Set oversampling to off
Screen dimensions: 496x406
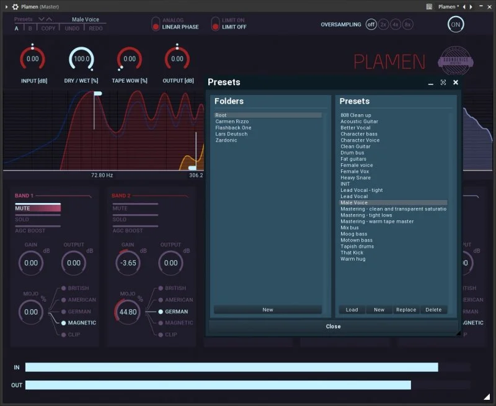coord(371,24)
